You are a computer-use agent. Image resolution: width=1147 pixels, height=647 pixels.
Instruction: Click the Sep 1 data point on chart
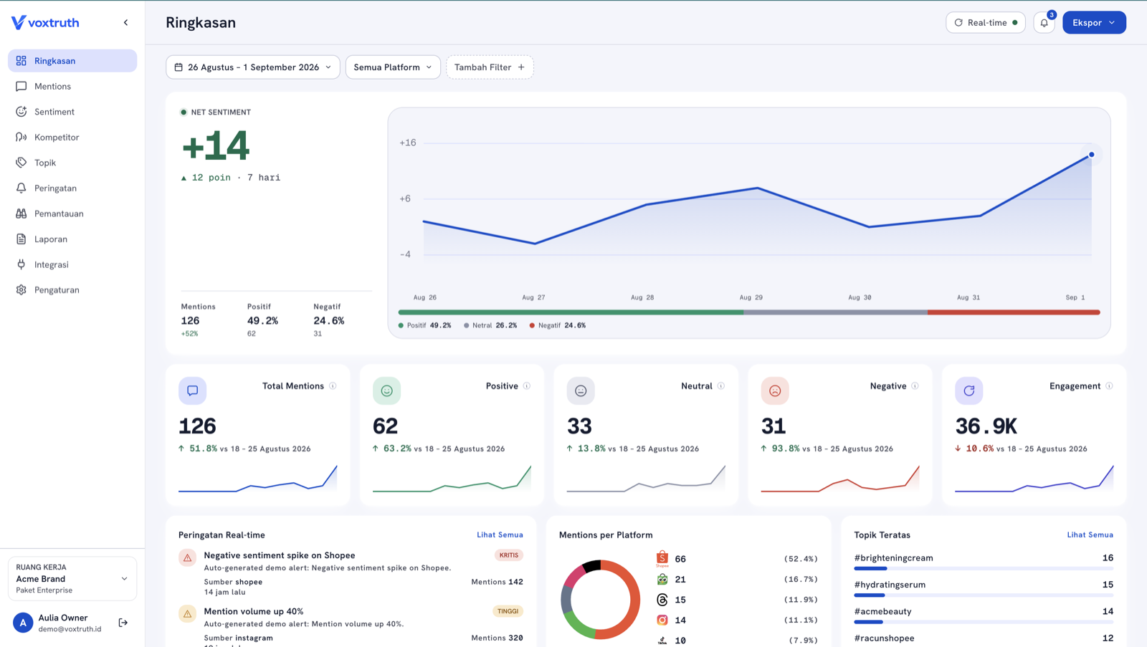coord(1092,155)
